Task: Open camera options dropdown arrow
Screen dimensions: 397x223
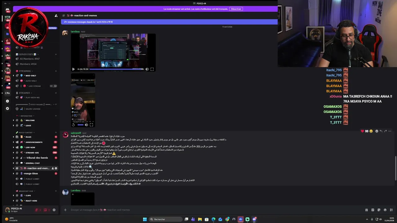Action: tap(49, 210)
